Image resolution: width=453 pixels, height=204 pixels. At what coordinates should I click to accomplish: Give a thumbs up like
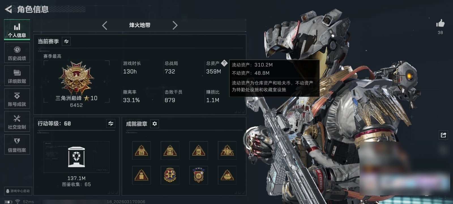click(440, 23)
